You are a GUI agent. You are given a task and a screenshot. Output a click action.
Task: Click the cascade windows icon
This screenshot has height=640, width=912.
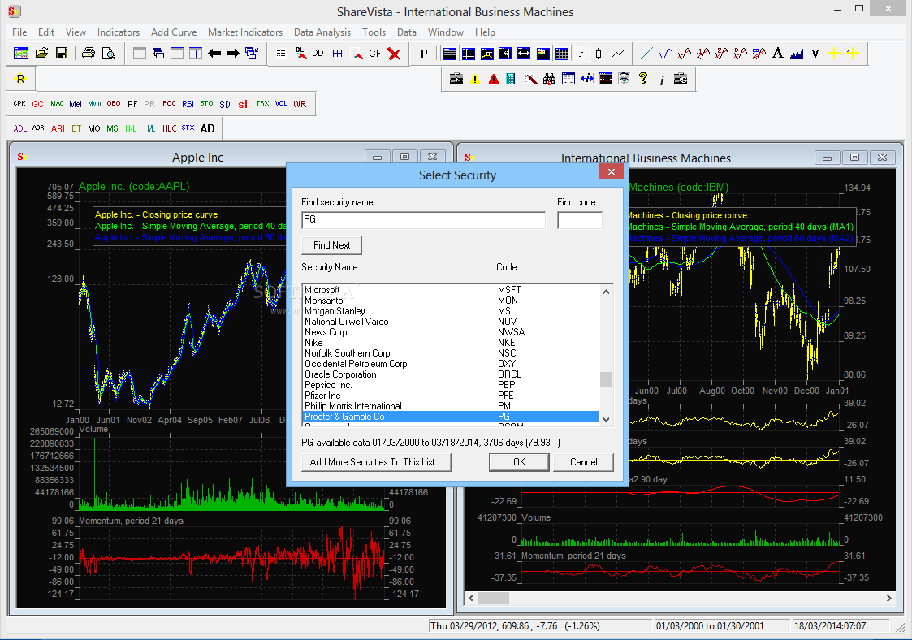pyautogui.click(x=158, y=54)
